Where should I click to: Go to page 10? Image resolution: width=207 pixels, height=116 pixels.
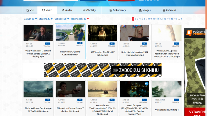point(154,19)
